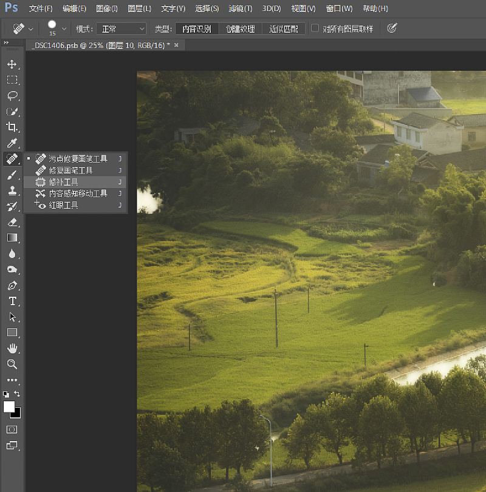
Task: Open the blending mode dropdown
Action: click(122, 29)
